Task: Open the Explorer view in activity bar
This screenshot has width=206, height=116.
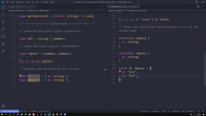Action: pos(3,7)
